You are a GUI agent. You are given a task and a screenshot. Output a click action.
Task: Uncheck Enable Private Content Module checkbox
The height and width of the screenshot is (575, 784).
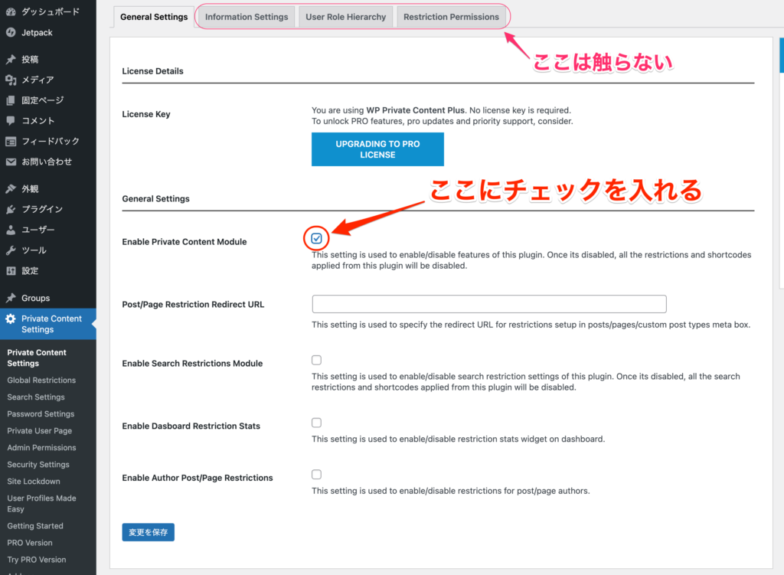click(316, 239)
